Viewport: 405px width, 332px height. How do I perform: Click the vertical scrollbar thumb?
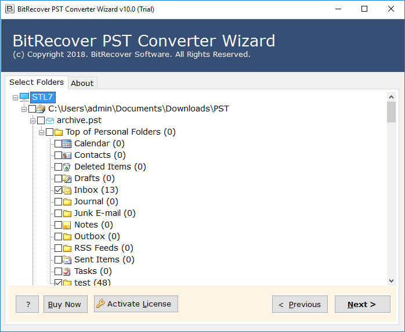(x=391, y=112)
